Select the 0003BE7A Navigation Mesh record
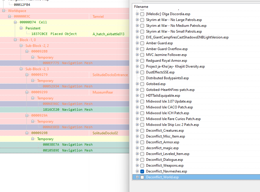The image size is (260, 192). pos(68,145)
